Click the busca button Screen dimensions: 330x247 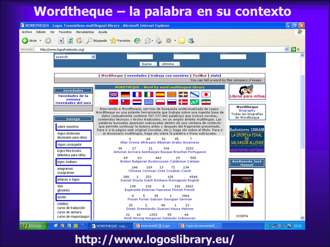coord(148,64)
